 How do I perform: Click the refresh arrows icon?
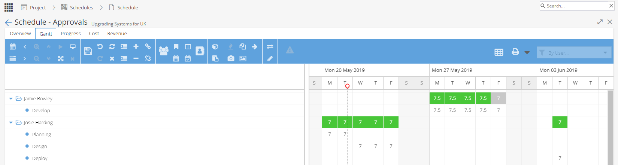click(112, 46)
